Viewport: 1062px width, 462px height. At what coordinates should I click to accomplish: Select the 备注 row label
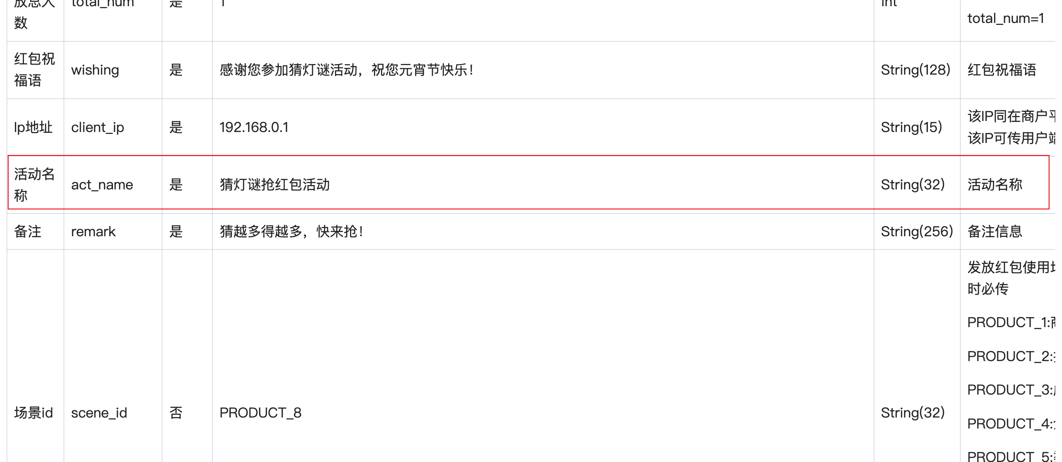coord(28,231)
